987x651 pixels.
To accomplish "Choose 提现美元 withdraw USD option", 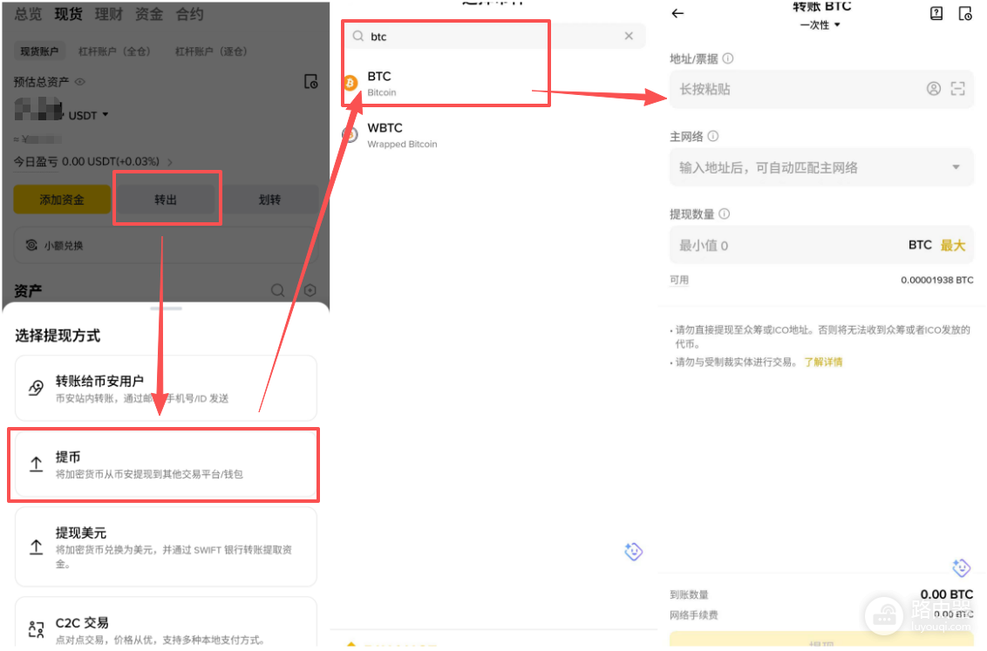I will 166,546.
